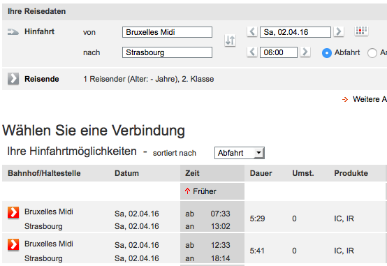The height and width of the screenshot is (266, 387).
Task: Click the Hinfahrt arrow icon
Action: 13,32
